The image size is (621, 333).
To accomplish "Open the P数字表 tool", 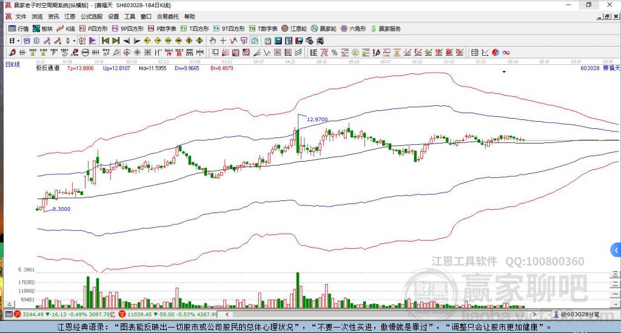I will (162, 28).
